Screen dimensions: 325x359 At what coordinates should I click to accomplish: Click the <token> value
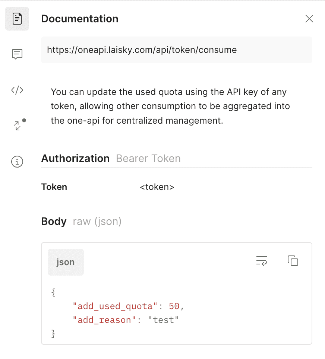pyautogui.click(x=157, y=187)
